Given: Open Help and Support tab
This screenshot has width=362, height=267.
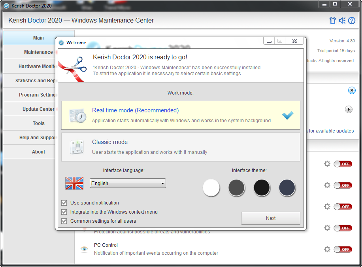Looking at the screenshot, I should pos(30,138).
